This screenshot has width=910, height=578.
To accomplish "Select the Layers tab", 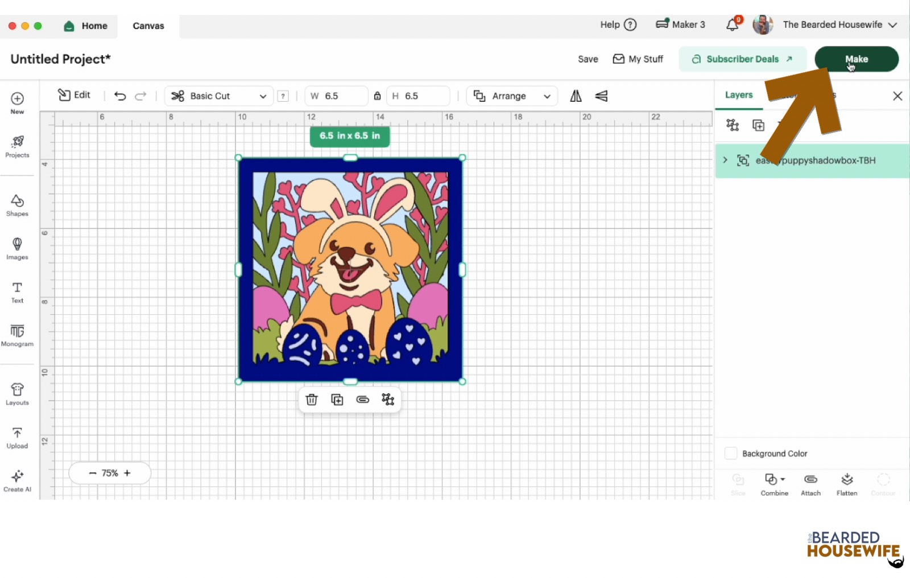I will point(739,95).
